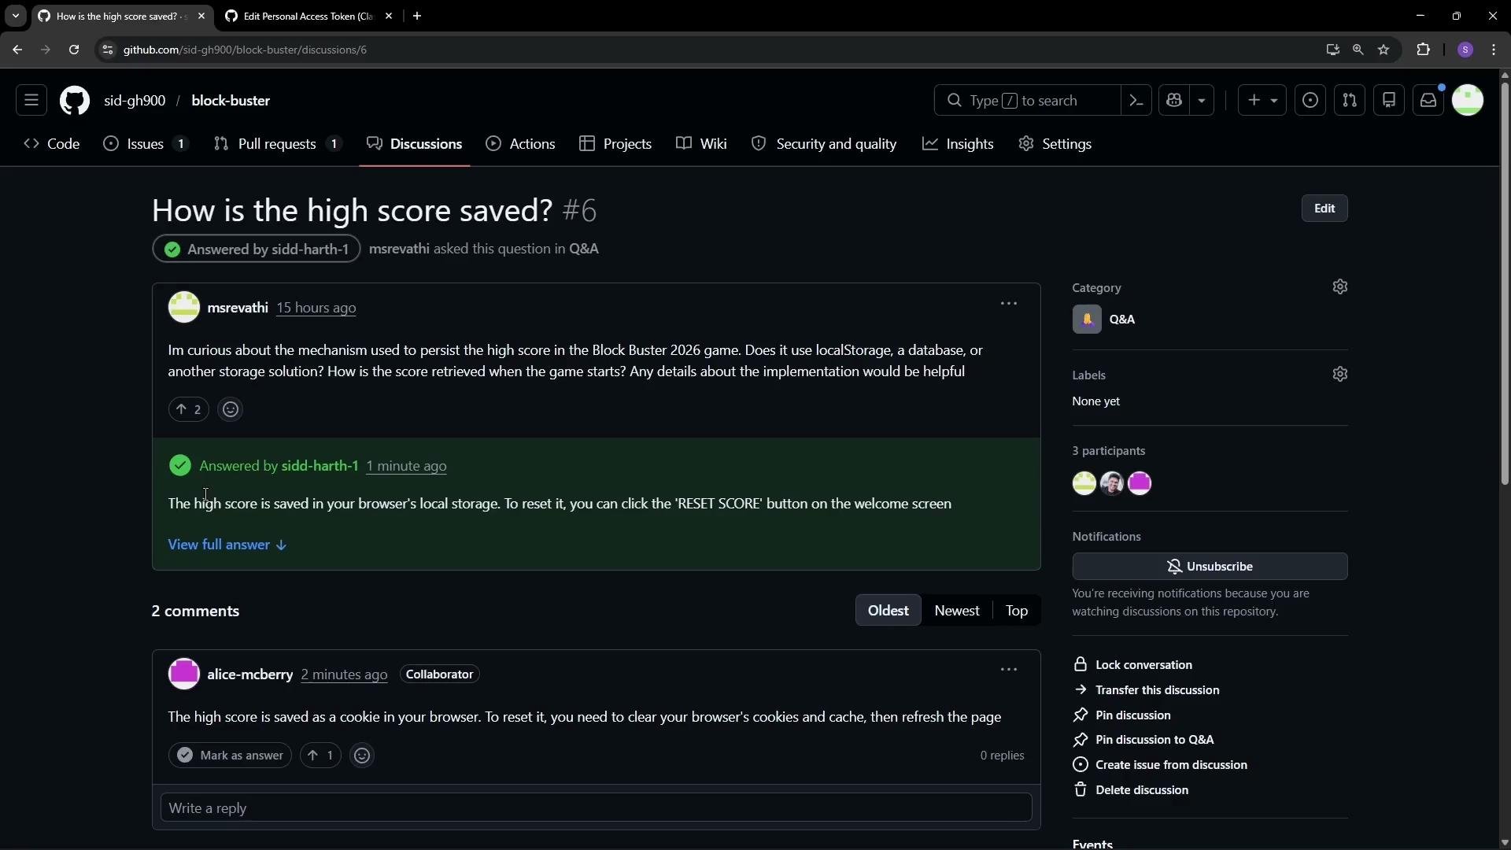
Task: Open sid-gh900 owner link
Action: point(135,101)
